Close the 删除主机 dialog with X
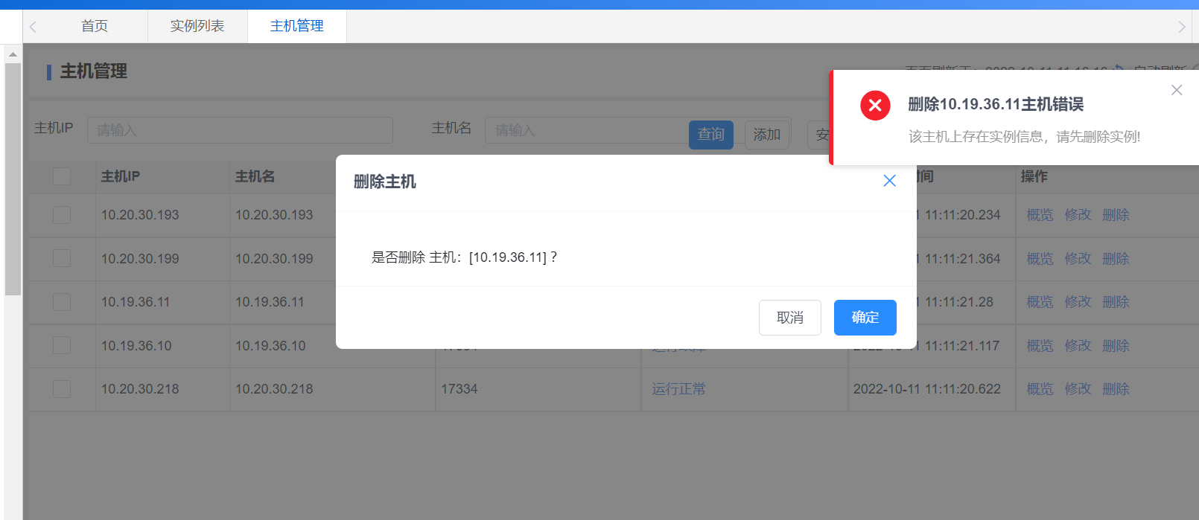 pos(889,181)
